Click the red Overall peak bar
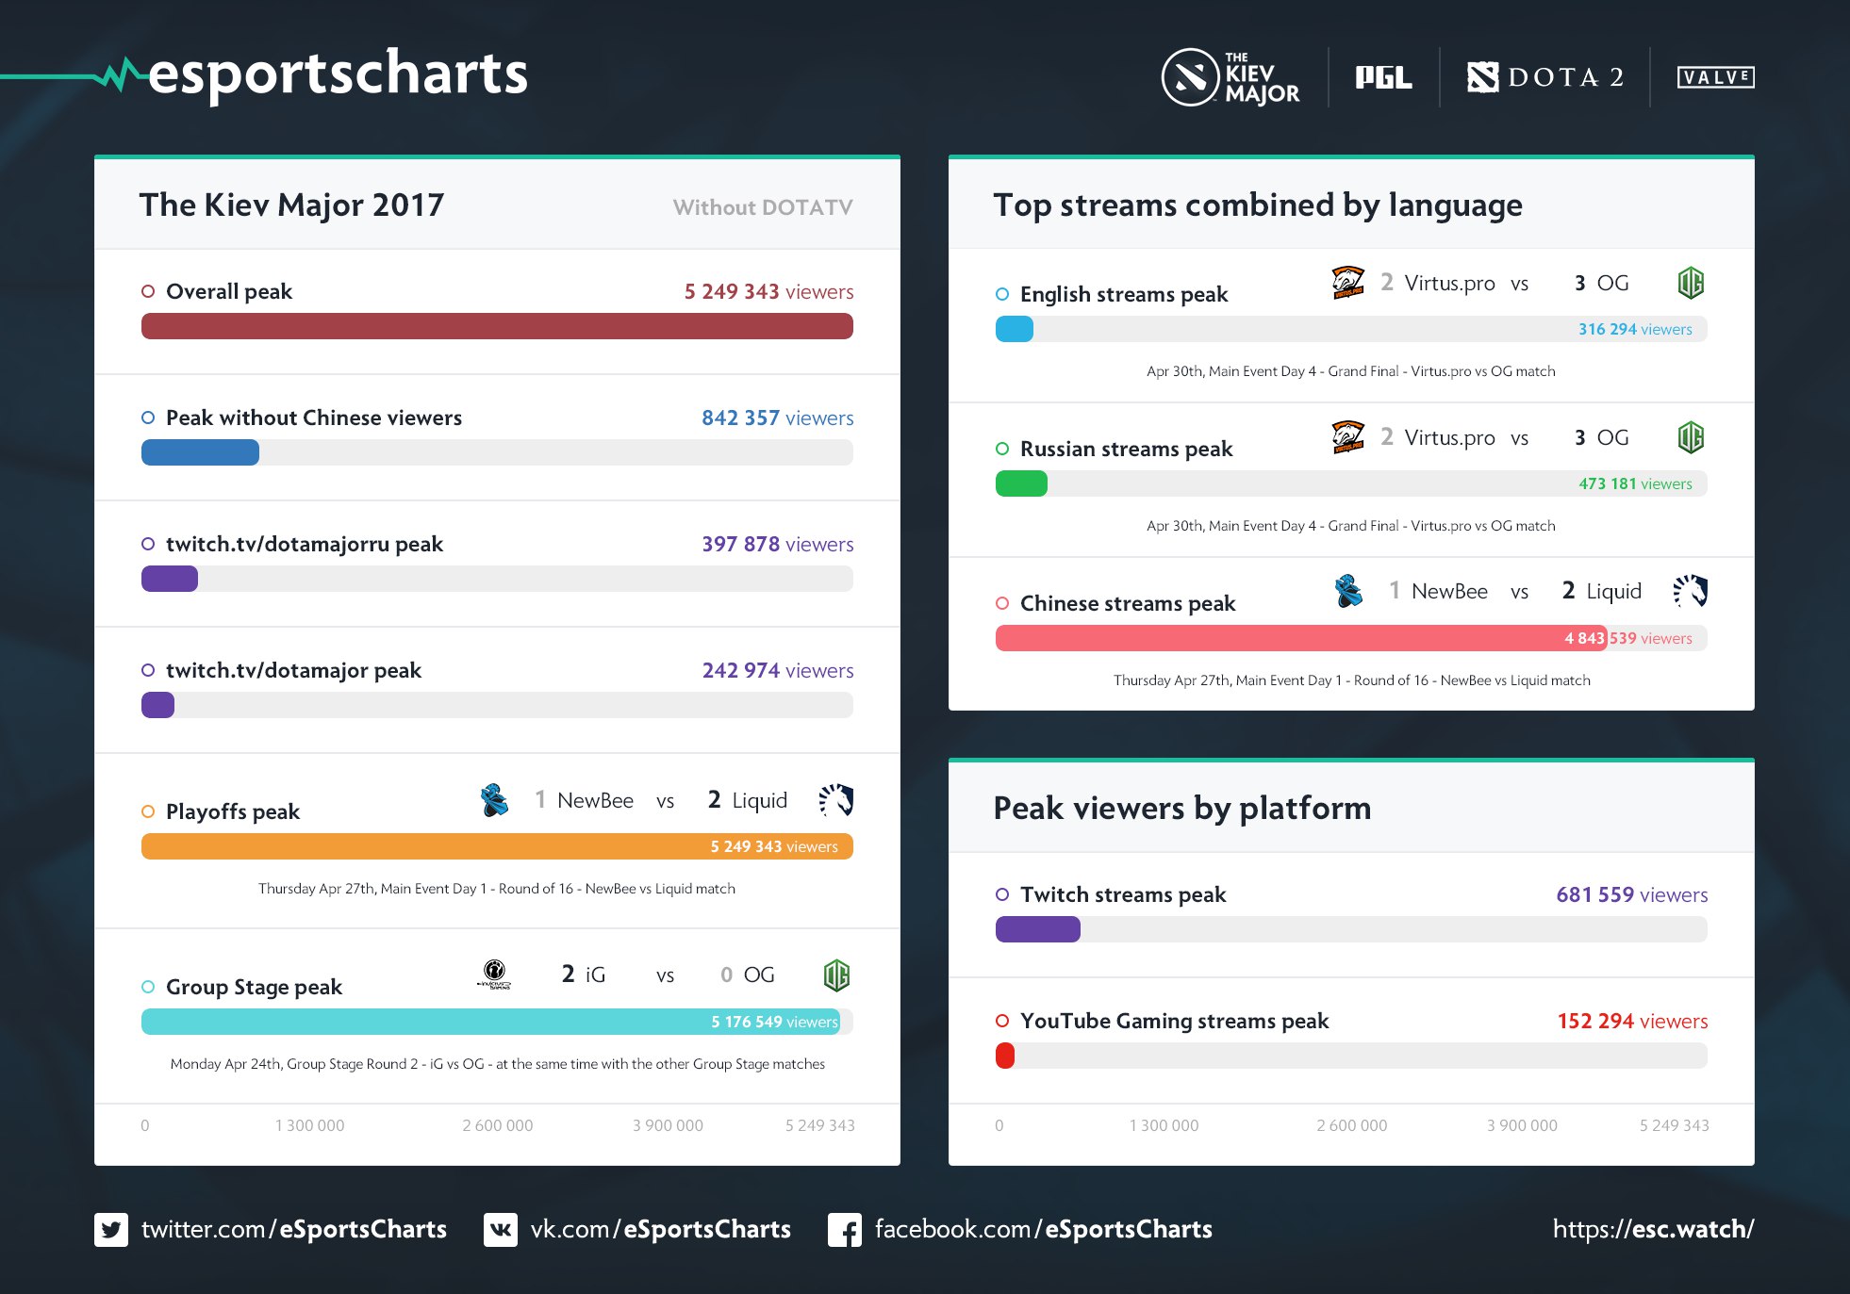 pos(497,326)
